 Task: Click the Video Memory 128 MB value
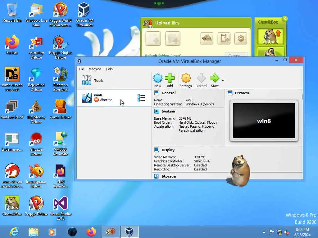point(200,157)
